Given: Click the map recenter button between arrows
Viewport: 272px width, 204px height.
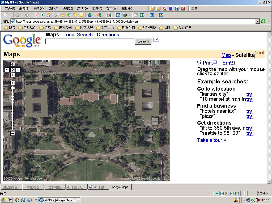Looking at the screenshot, I should 12,70.
